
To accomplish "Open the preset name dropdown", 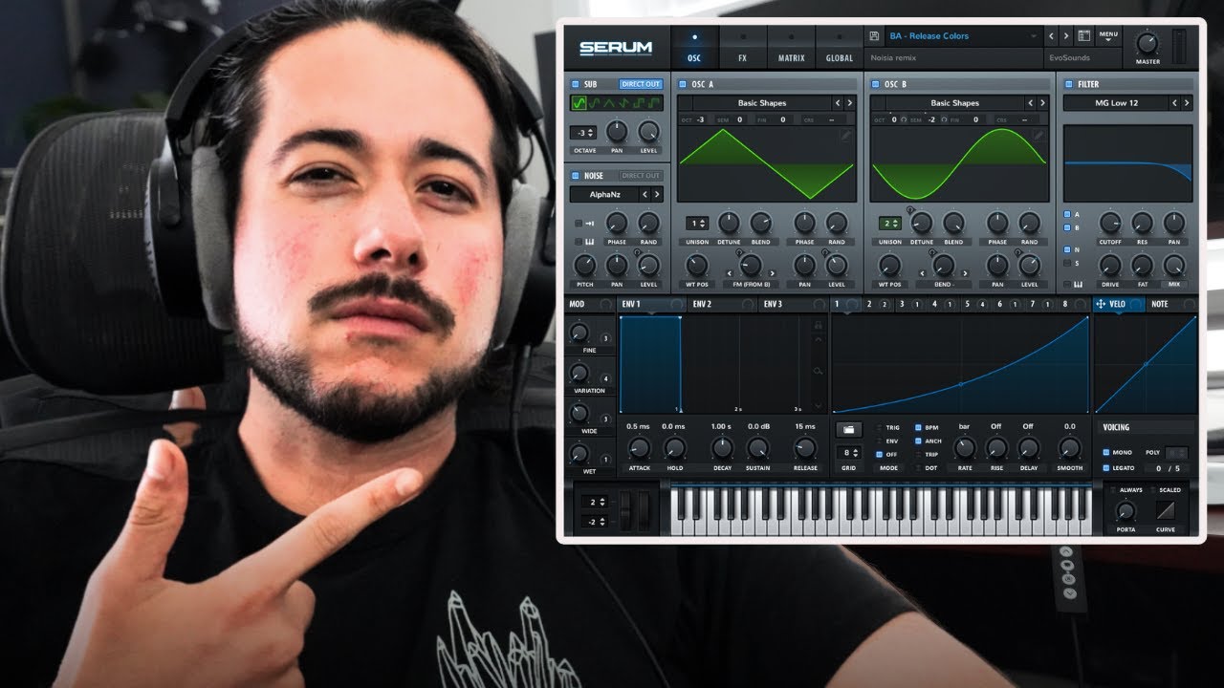I will tap(963, 36).
